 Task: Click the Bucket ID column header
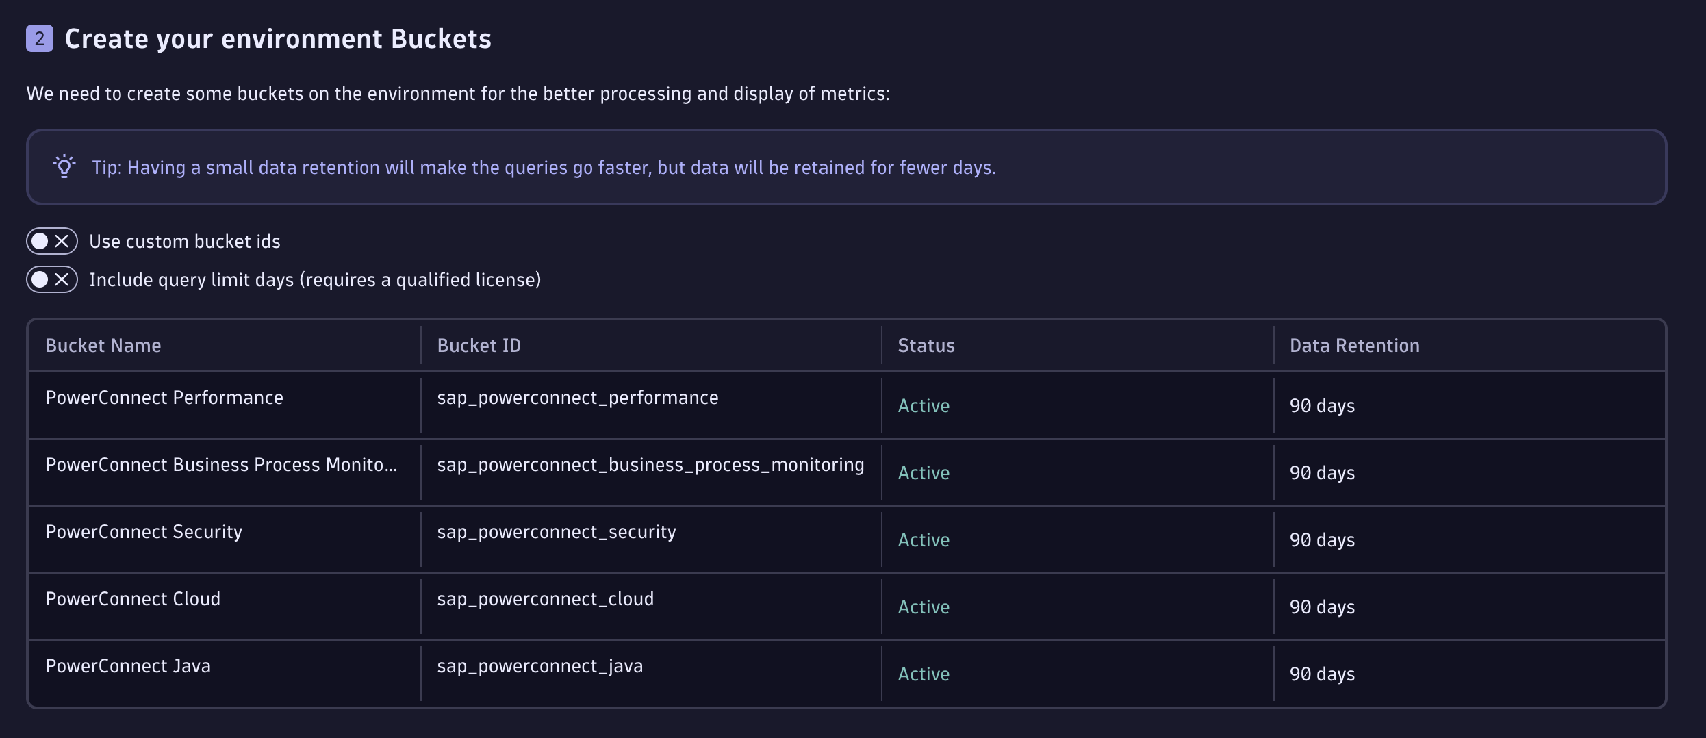(x=479, y=346)
